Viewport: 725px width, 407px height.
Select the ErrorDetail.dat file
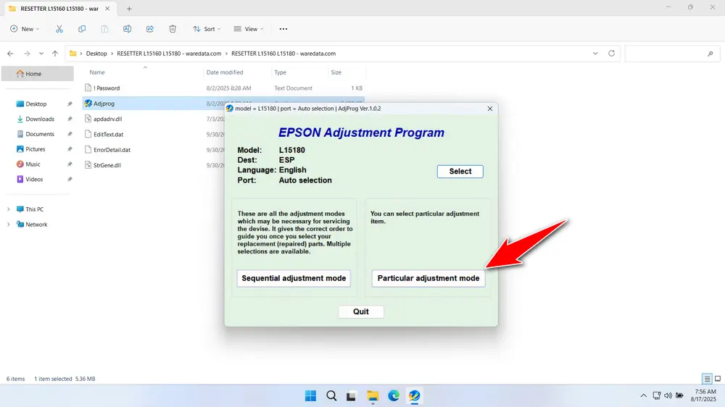click(112, 150)
